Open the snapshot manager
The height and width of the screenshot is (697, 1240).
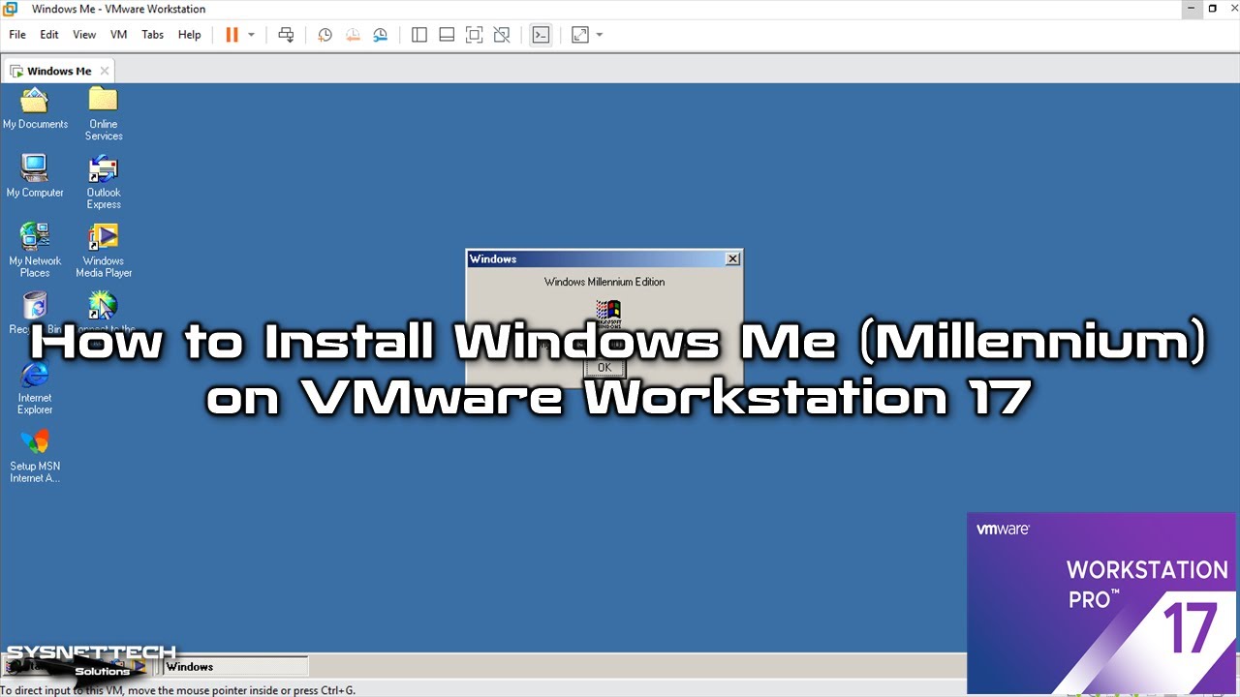(381, 35)
